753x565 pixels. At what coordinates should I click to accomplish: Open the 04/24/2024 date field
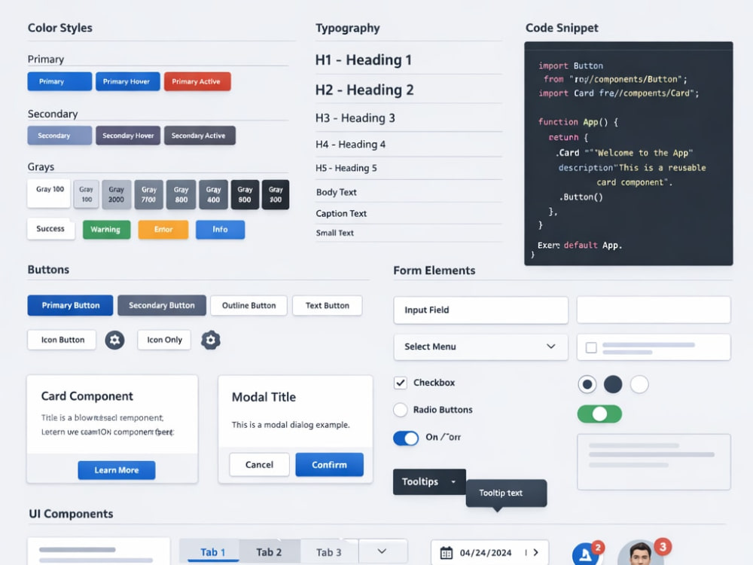(x=490, y=552)
